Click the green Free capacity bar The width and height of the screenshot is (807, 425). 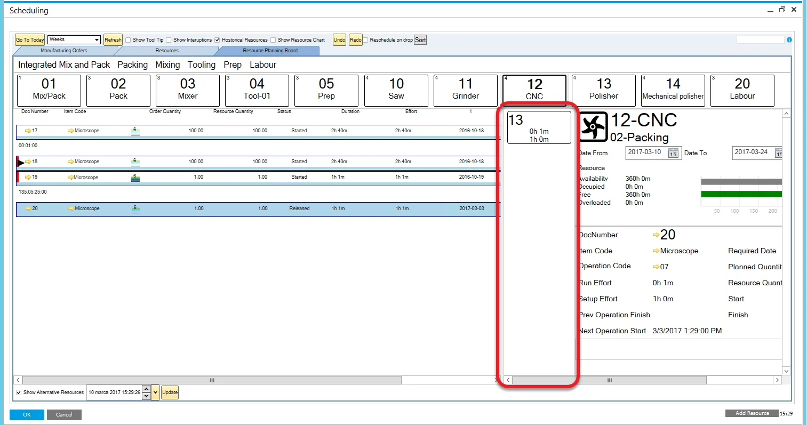click(x=741, y=194)
